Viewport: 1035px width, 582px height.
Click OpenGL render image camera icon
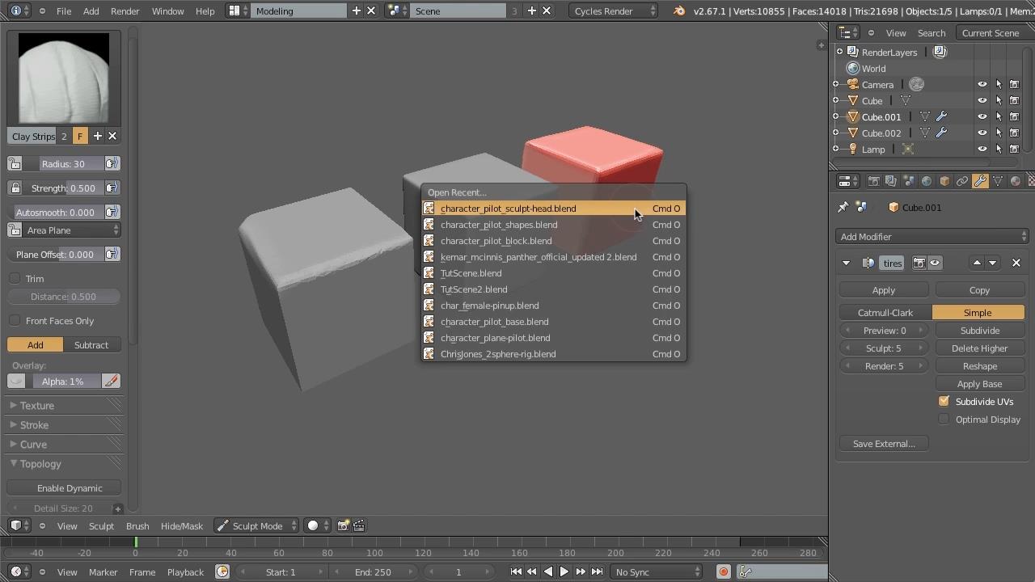click(x=343, y=525)
